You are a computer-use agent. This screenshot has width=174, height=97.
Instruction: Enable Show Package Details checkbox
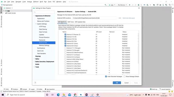[125, 77]
